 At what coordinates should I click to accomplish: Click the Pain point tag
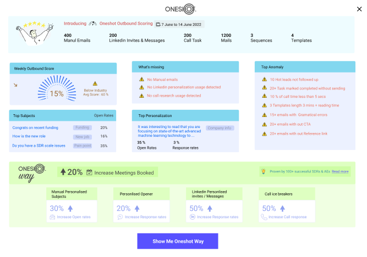click(x=83, y=146)
